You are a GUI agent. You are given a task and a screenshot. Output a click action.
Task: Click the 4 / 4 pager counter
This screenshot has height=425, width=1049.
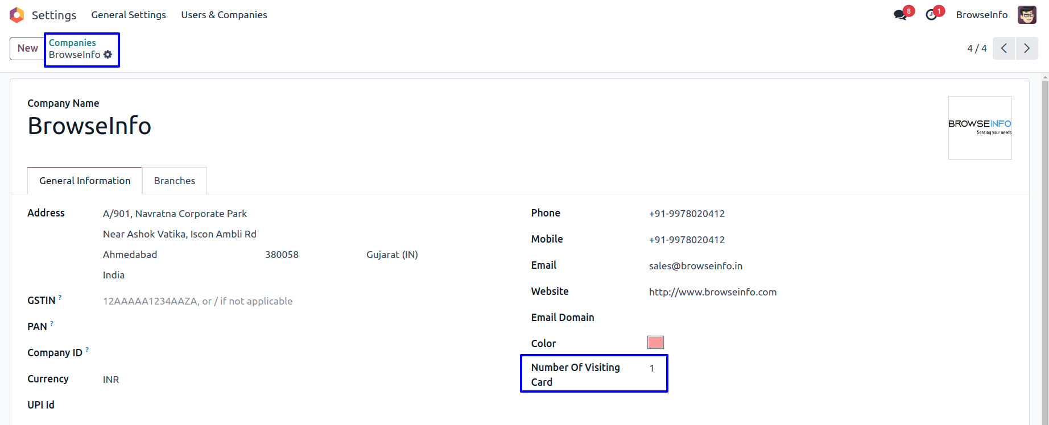click(x=977, y=48)
